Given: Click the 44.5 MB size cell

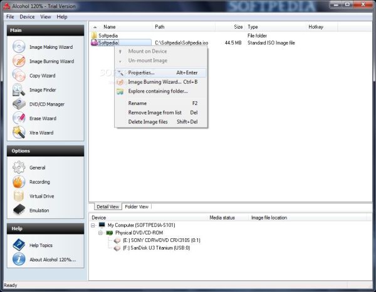Looking at the screenshot, I should pos(233,43).
